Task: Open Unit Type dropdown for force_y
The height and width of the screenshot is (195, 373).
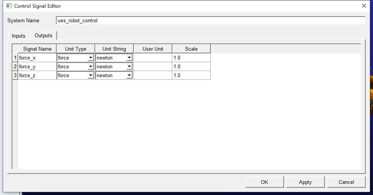Action: (x=91, y=66)
